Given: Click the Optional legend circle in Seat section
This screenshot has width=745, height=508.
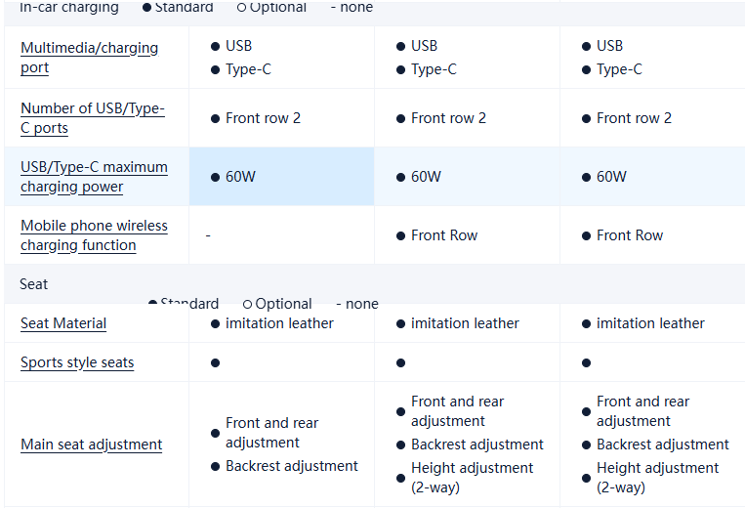Looking at the screenshot, I should pos(248,304).
